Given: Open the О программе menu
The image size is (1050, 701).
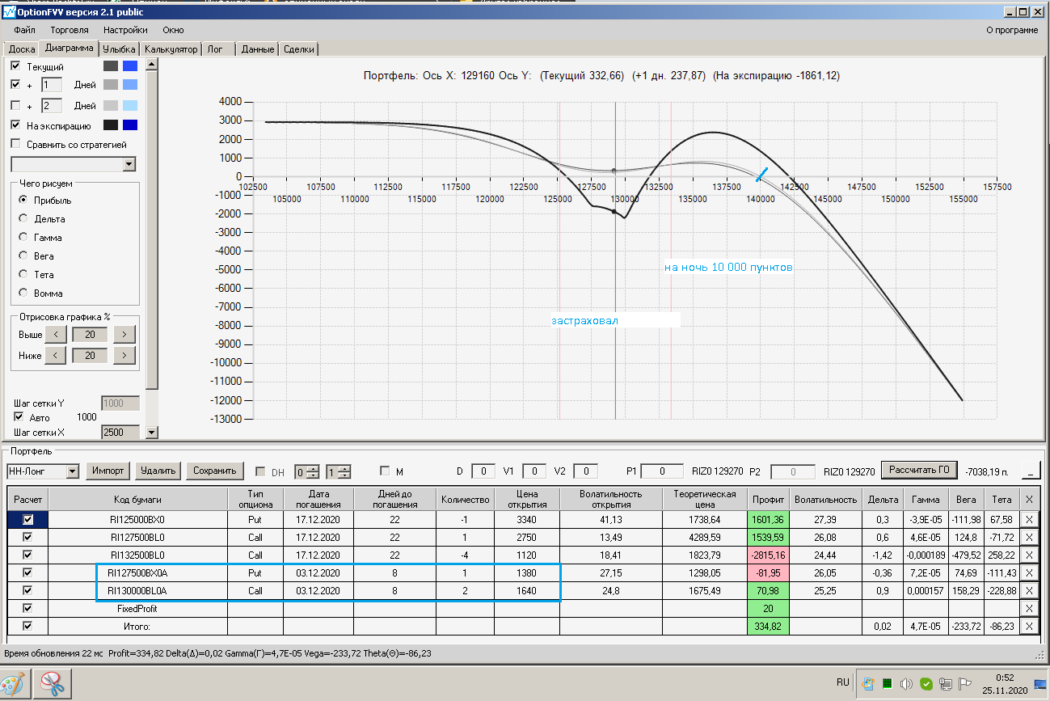Looking at the screenshot, I should click(x=1012, y=30).
